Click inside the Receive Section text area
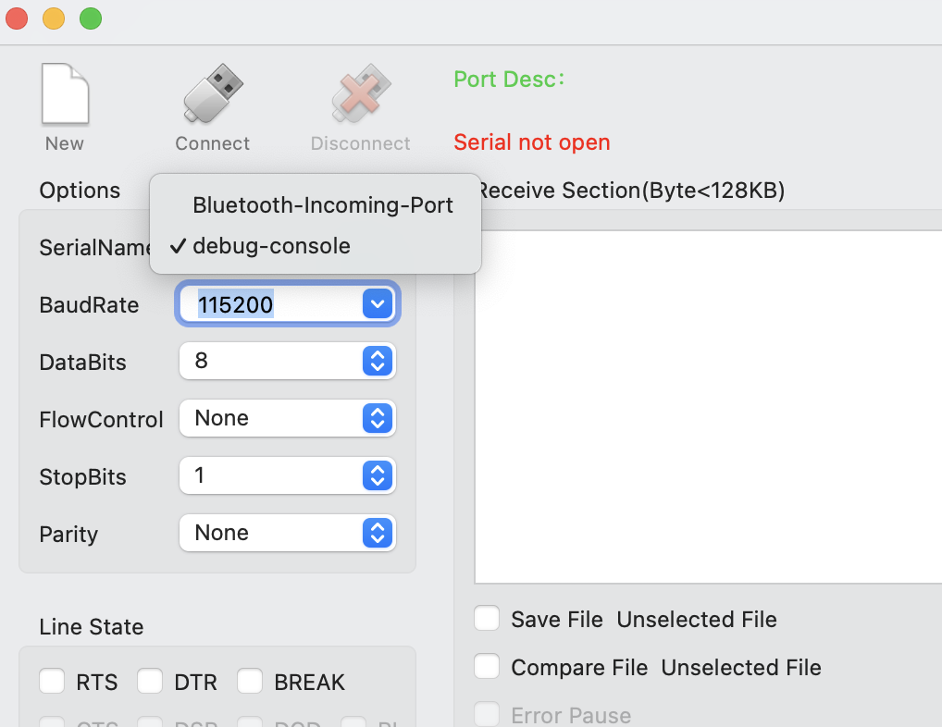 [x=708, y=407]
